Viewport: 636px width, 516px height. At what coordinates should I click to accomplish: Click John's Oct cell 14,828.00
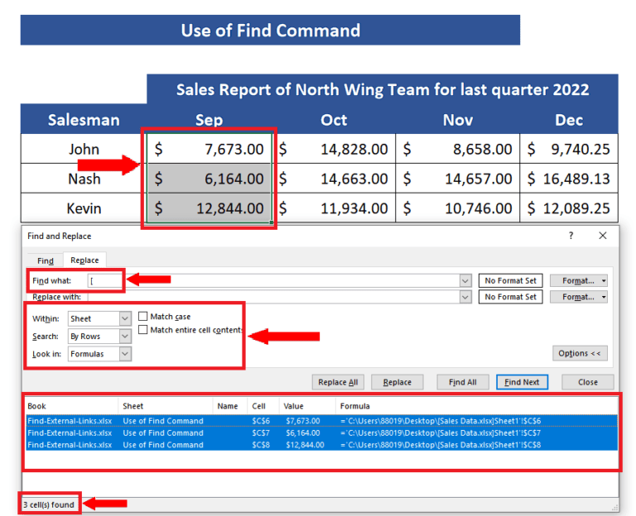pos(335,149)
